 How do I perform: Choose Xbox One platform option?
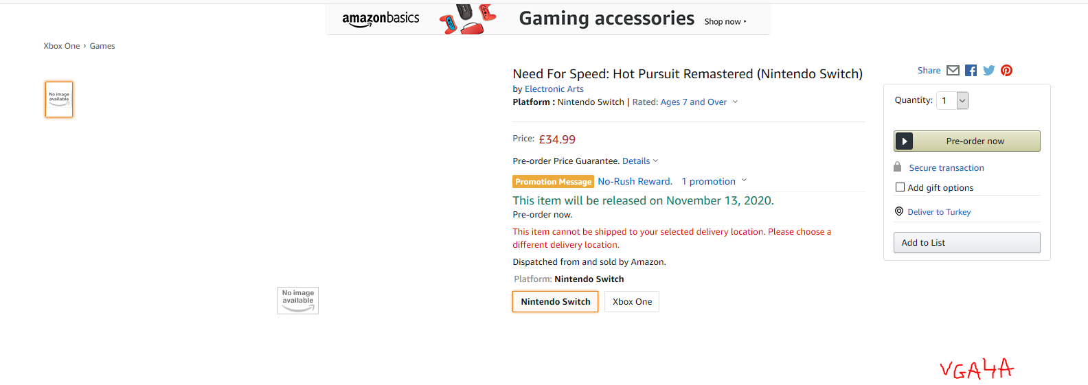[x=632, y=302]
